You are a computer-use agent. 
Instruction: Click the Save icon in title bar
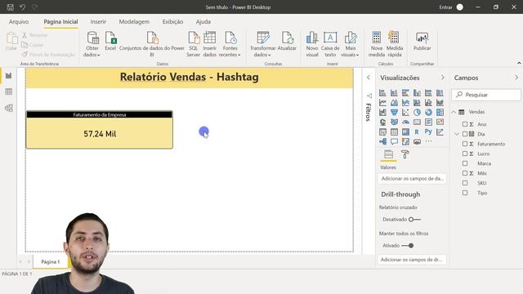(11, 7)
